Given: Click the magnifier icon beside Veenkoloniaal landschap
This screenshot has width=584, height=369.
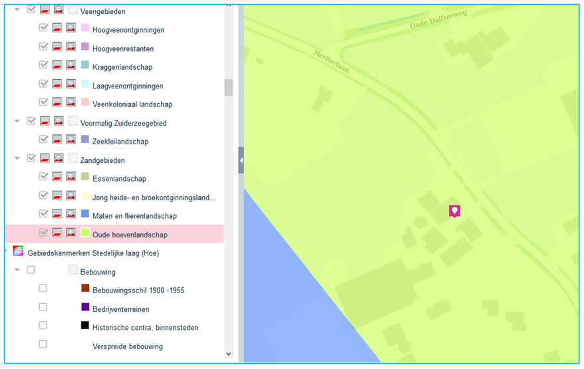Looking at the screenshot, I should tap(71, 102).
